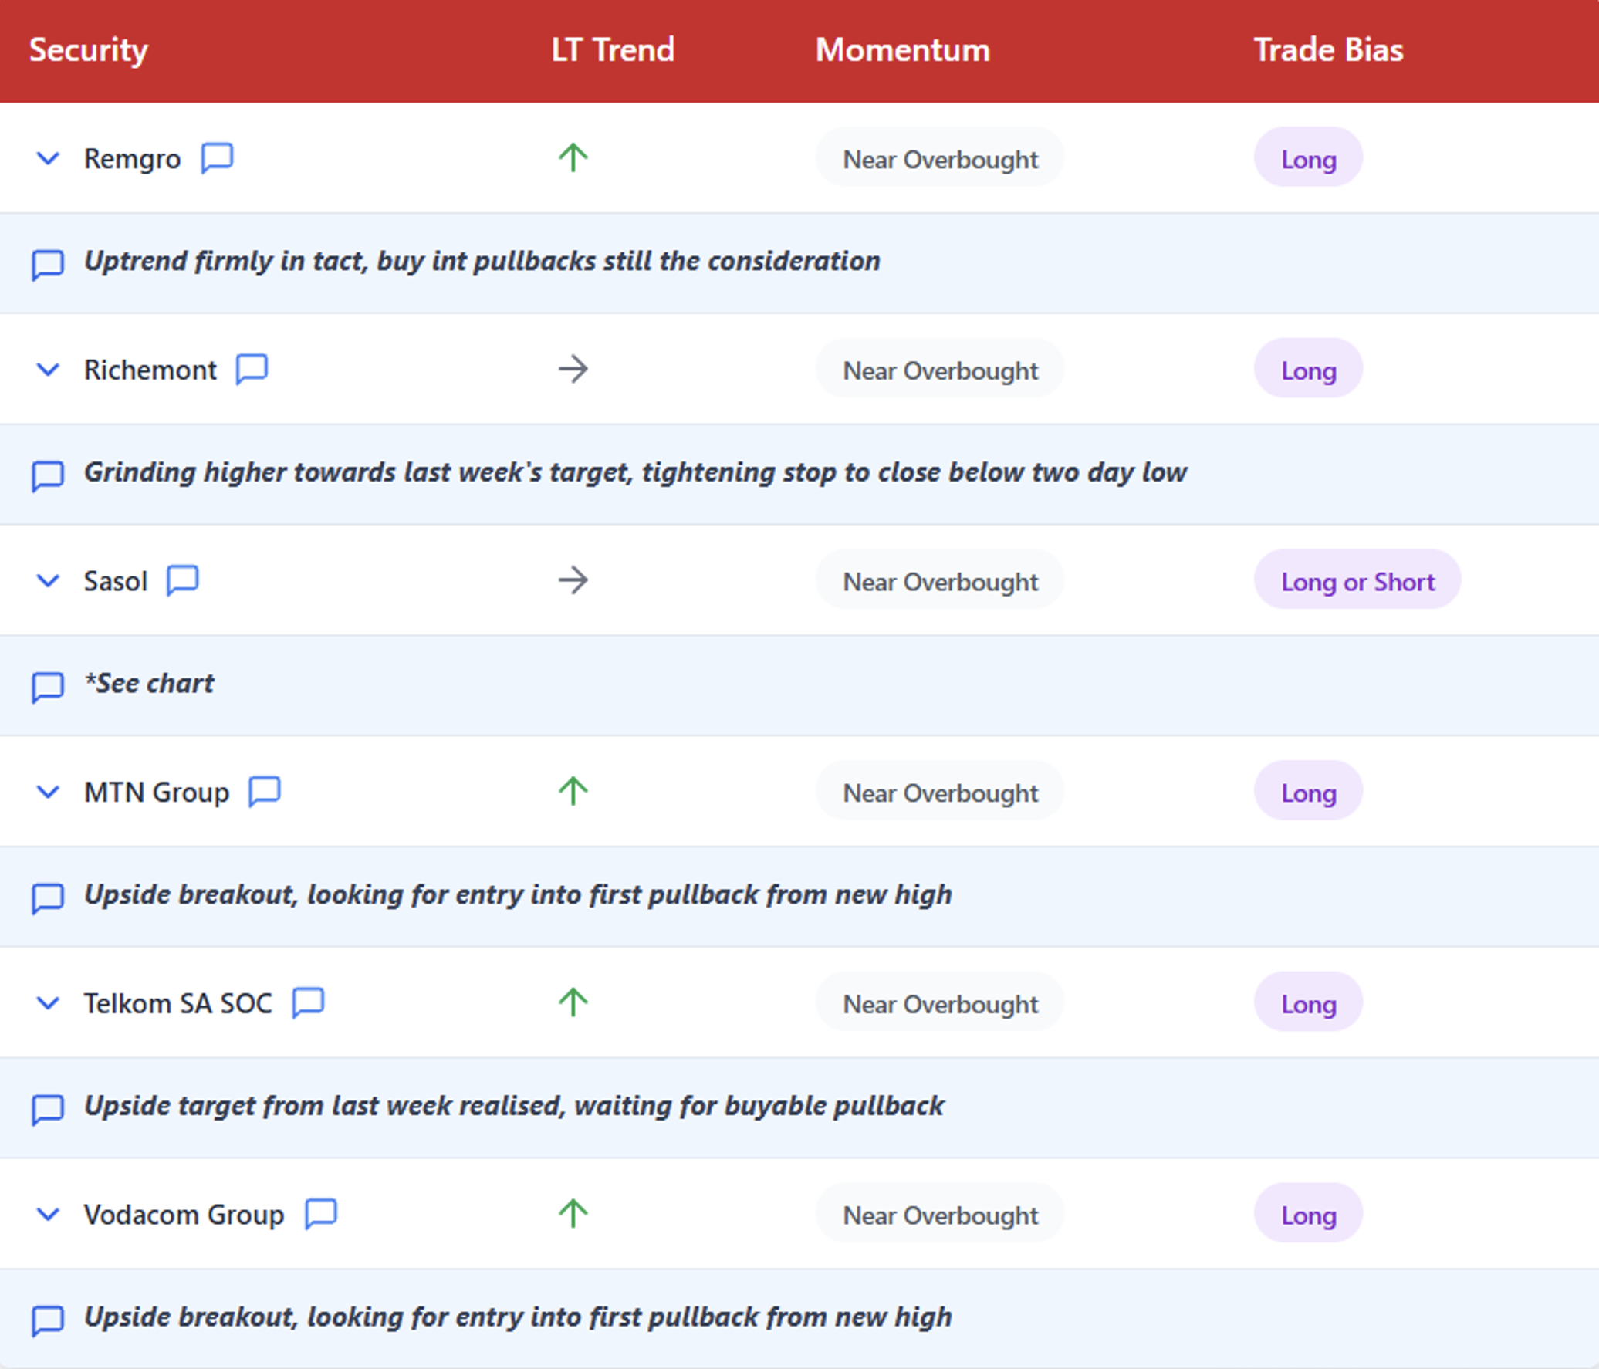Sort by Security column header
The width and height of the screenshot is (1599, 1369).
[88, 50]
